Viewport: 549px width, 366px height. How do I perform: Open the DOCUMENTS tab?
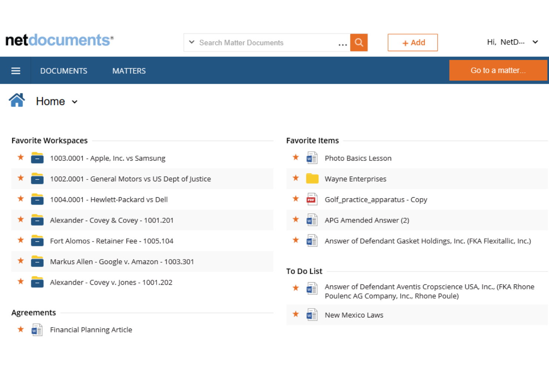click(64, 71)
